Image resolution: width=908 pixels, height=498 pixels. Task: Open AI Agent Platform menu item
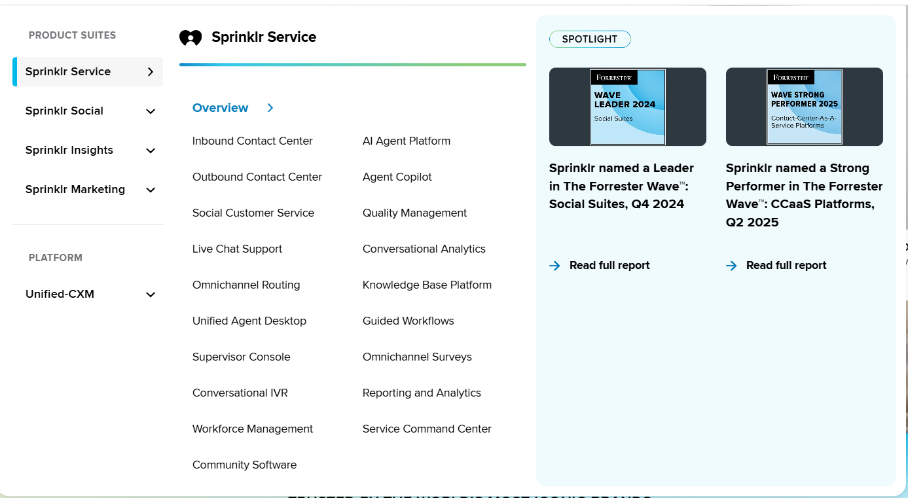point(406,141)
